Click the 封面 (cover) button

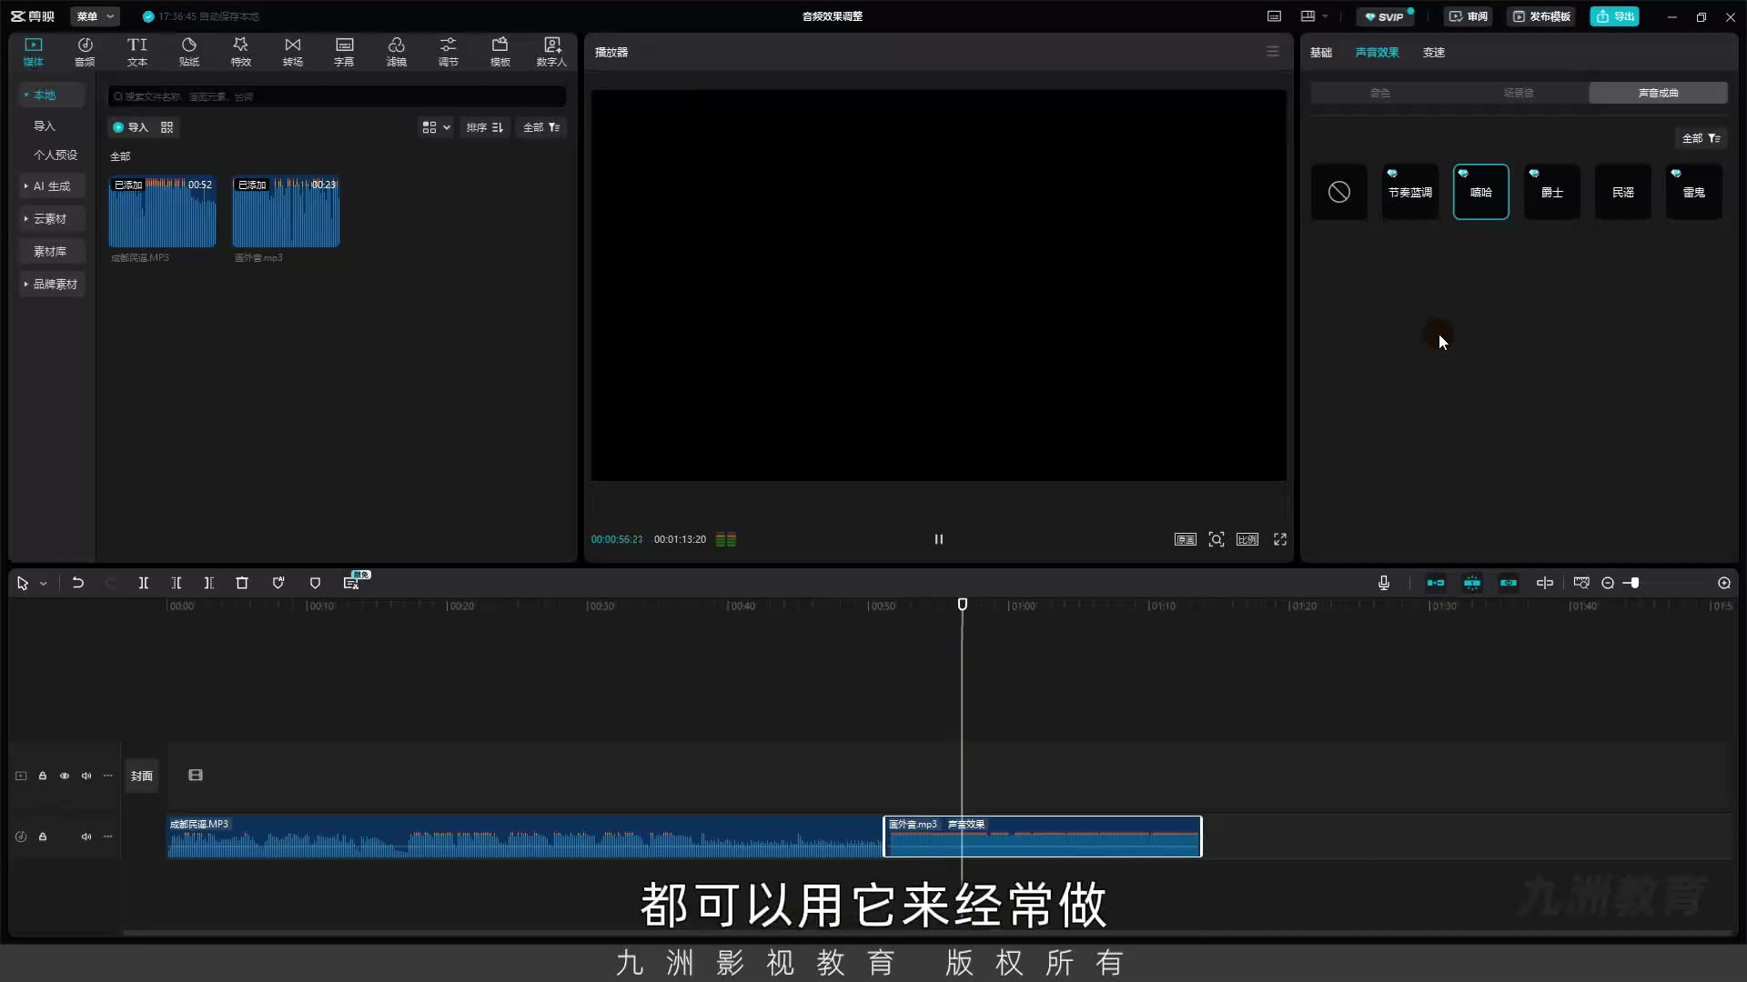coord(142,776)
